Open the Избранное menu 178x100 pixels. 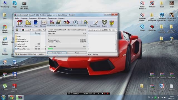(x=42, y=18)
